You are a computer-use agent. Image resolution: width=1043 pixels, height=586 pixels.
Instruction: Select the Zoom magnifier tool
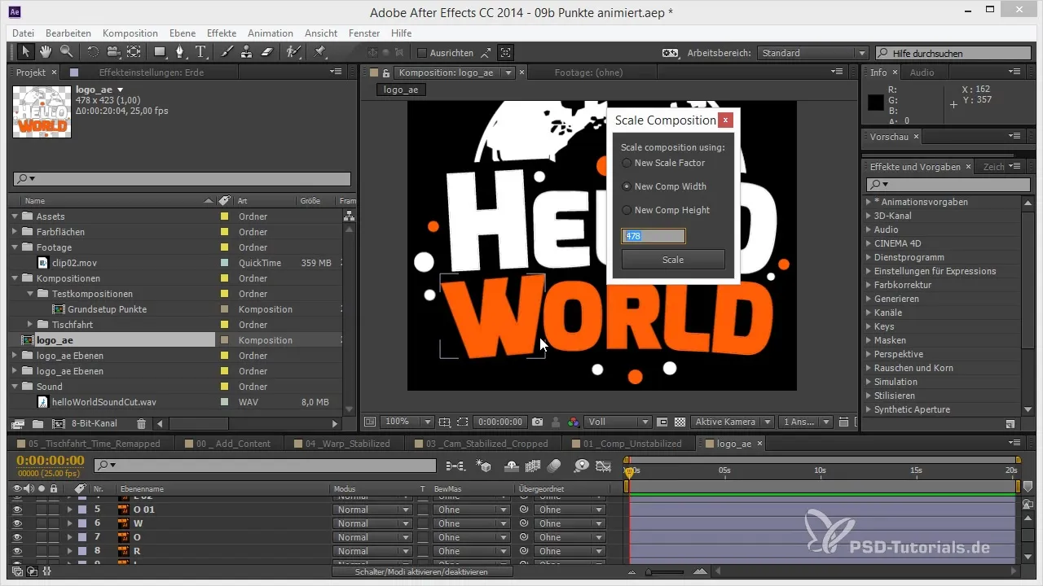66,52
